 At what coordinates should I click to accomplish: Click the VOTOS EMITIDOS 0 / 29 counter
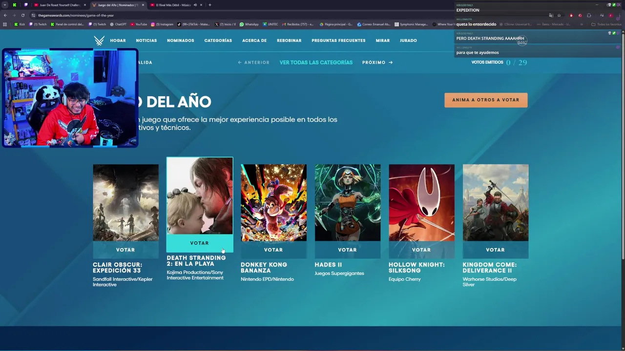499,62
